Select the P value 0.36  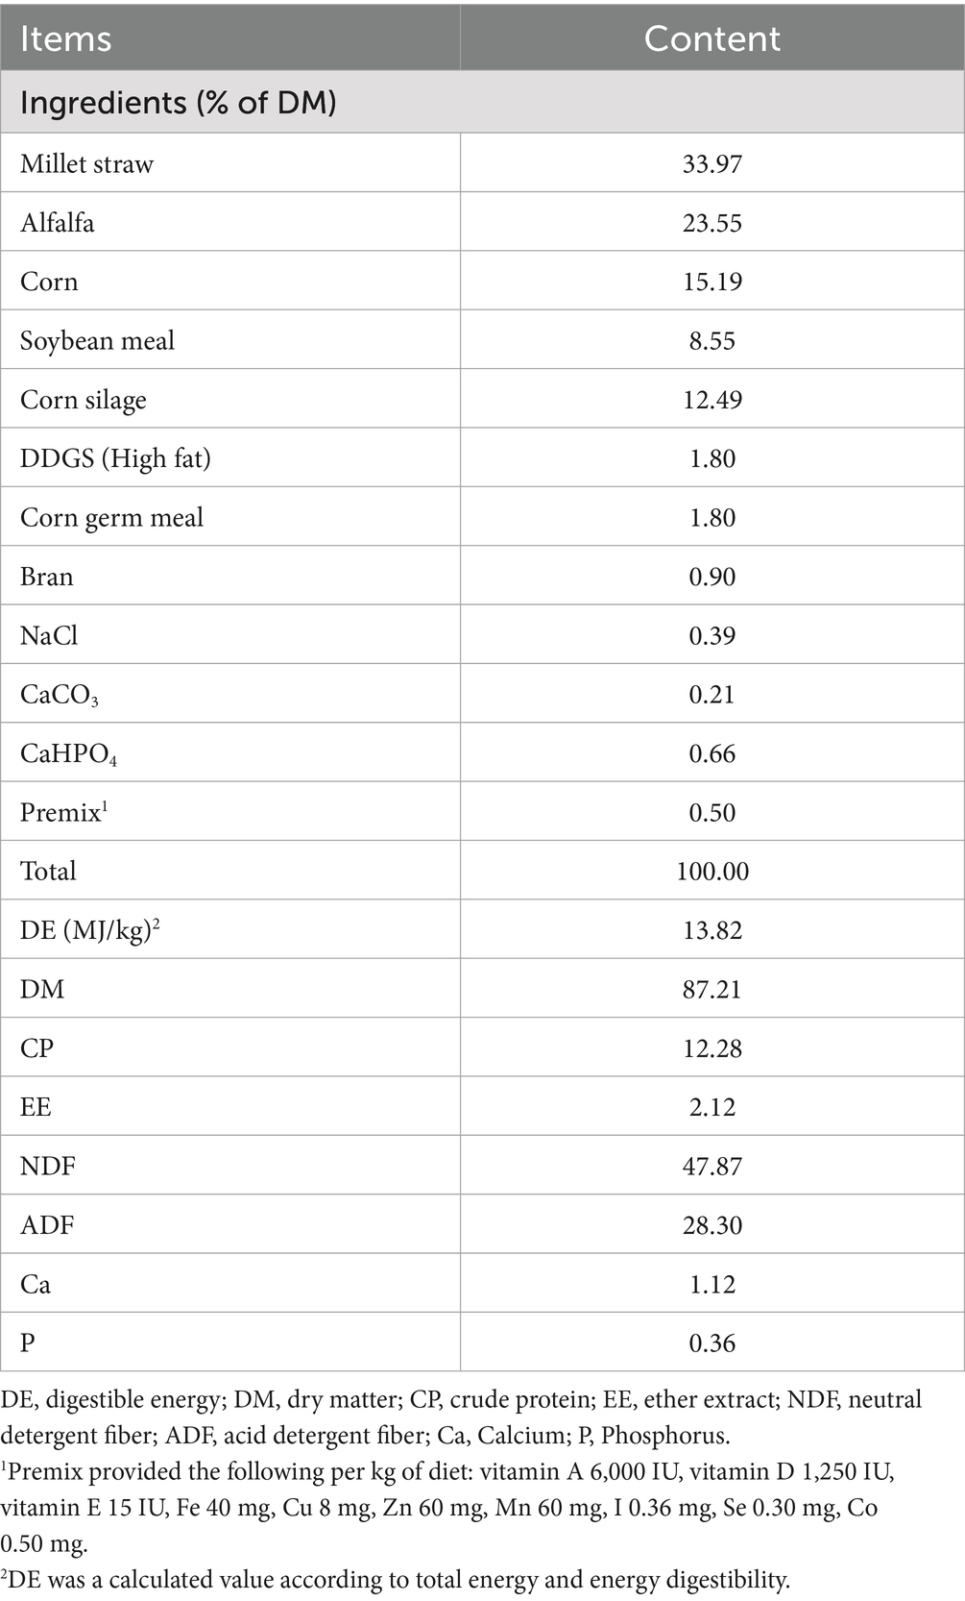click(712, 1343)
